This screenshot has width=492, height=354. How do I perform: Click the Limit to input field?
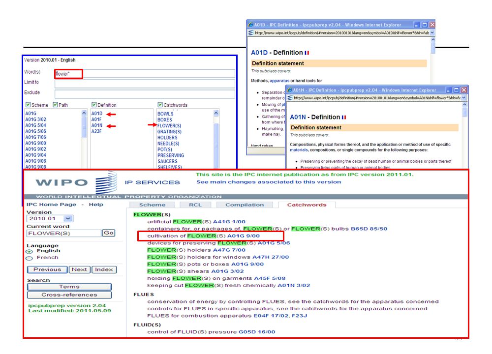(x=145, y=84)
